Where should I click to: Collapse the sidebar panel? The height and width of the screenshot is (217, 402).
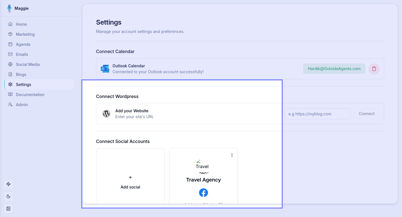(x=8, y=209)
